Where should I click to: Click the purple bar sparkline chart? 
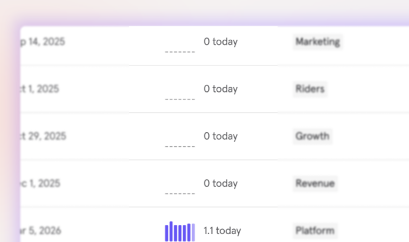pos(179,231)
